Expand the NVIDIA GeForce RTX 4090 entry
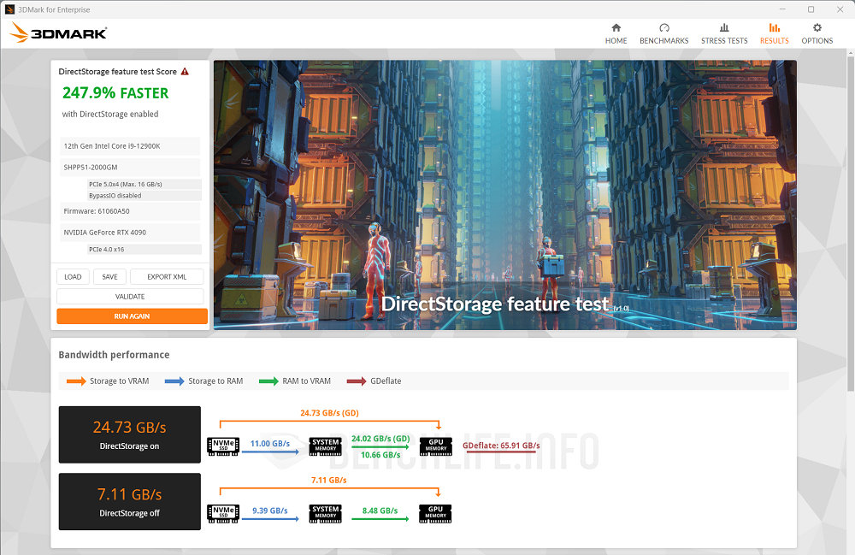855x555 pixels. pyautogui.click(x=128, y=231)
